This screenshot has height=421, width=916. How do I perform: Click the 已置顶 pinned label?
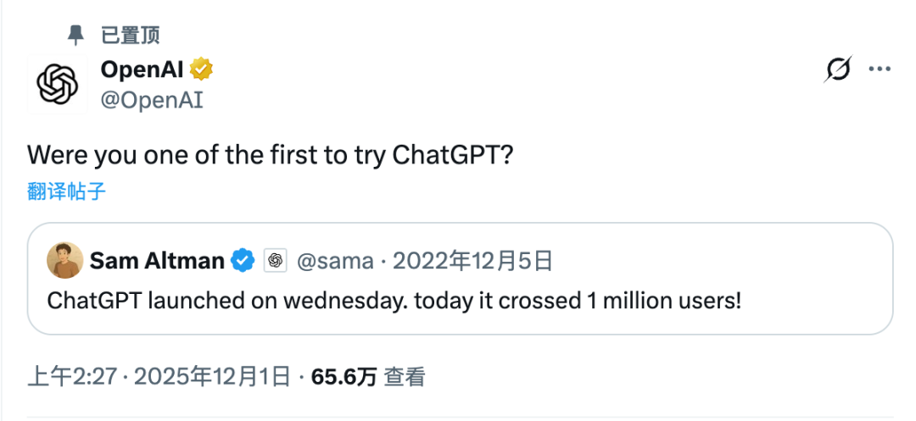(131, 35)
